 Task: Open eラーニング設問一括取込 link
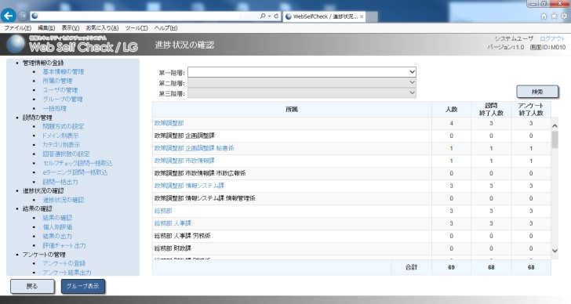coord(75,172)
